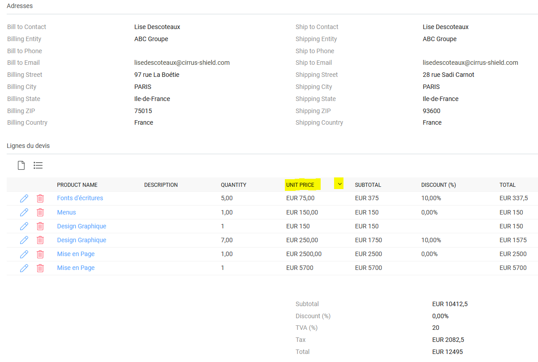Open the Fonts d'écritures product link
This screenshot has height=362, width=538.
coord(80,198)
